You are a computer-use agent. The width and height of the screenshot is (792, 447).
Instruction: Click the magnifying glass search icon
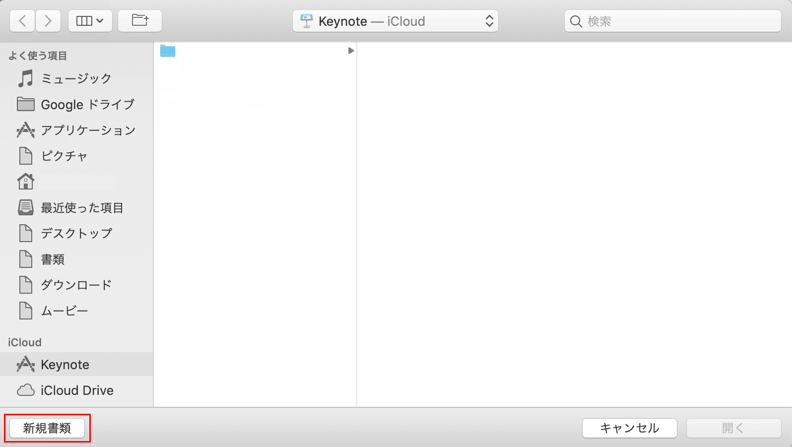[x=576, y=21]
